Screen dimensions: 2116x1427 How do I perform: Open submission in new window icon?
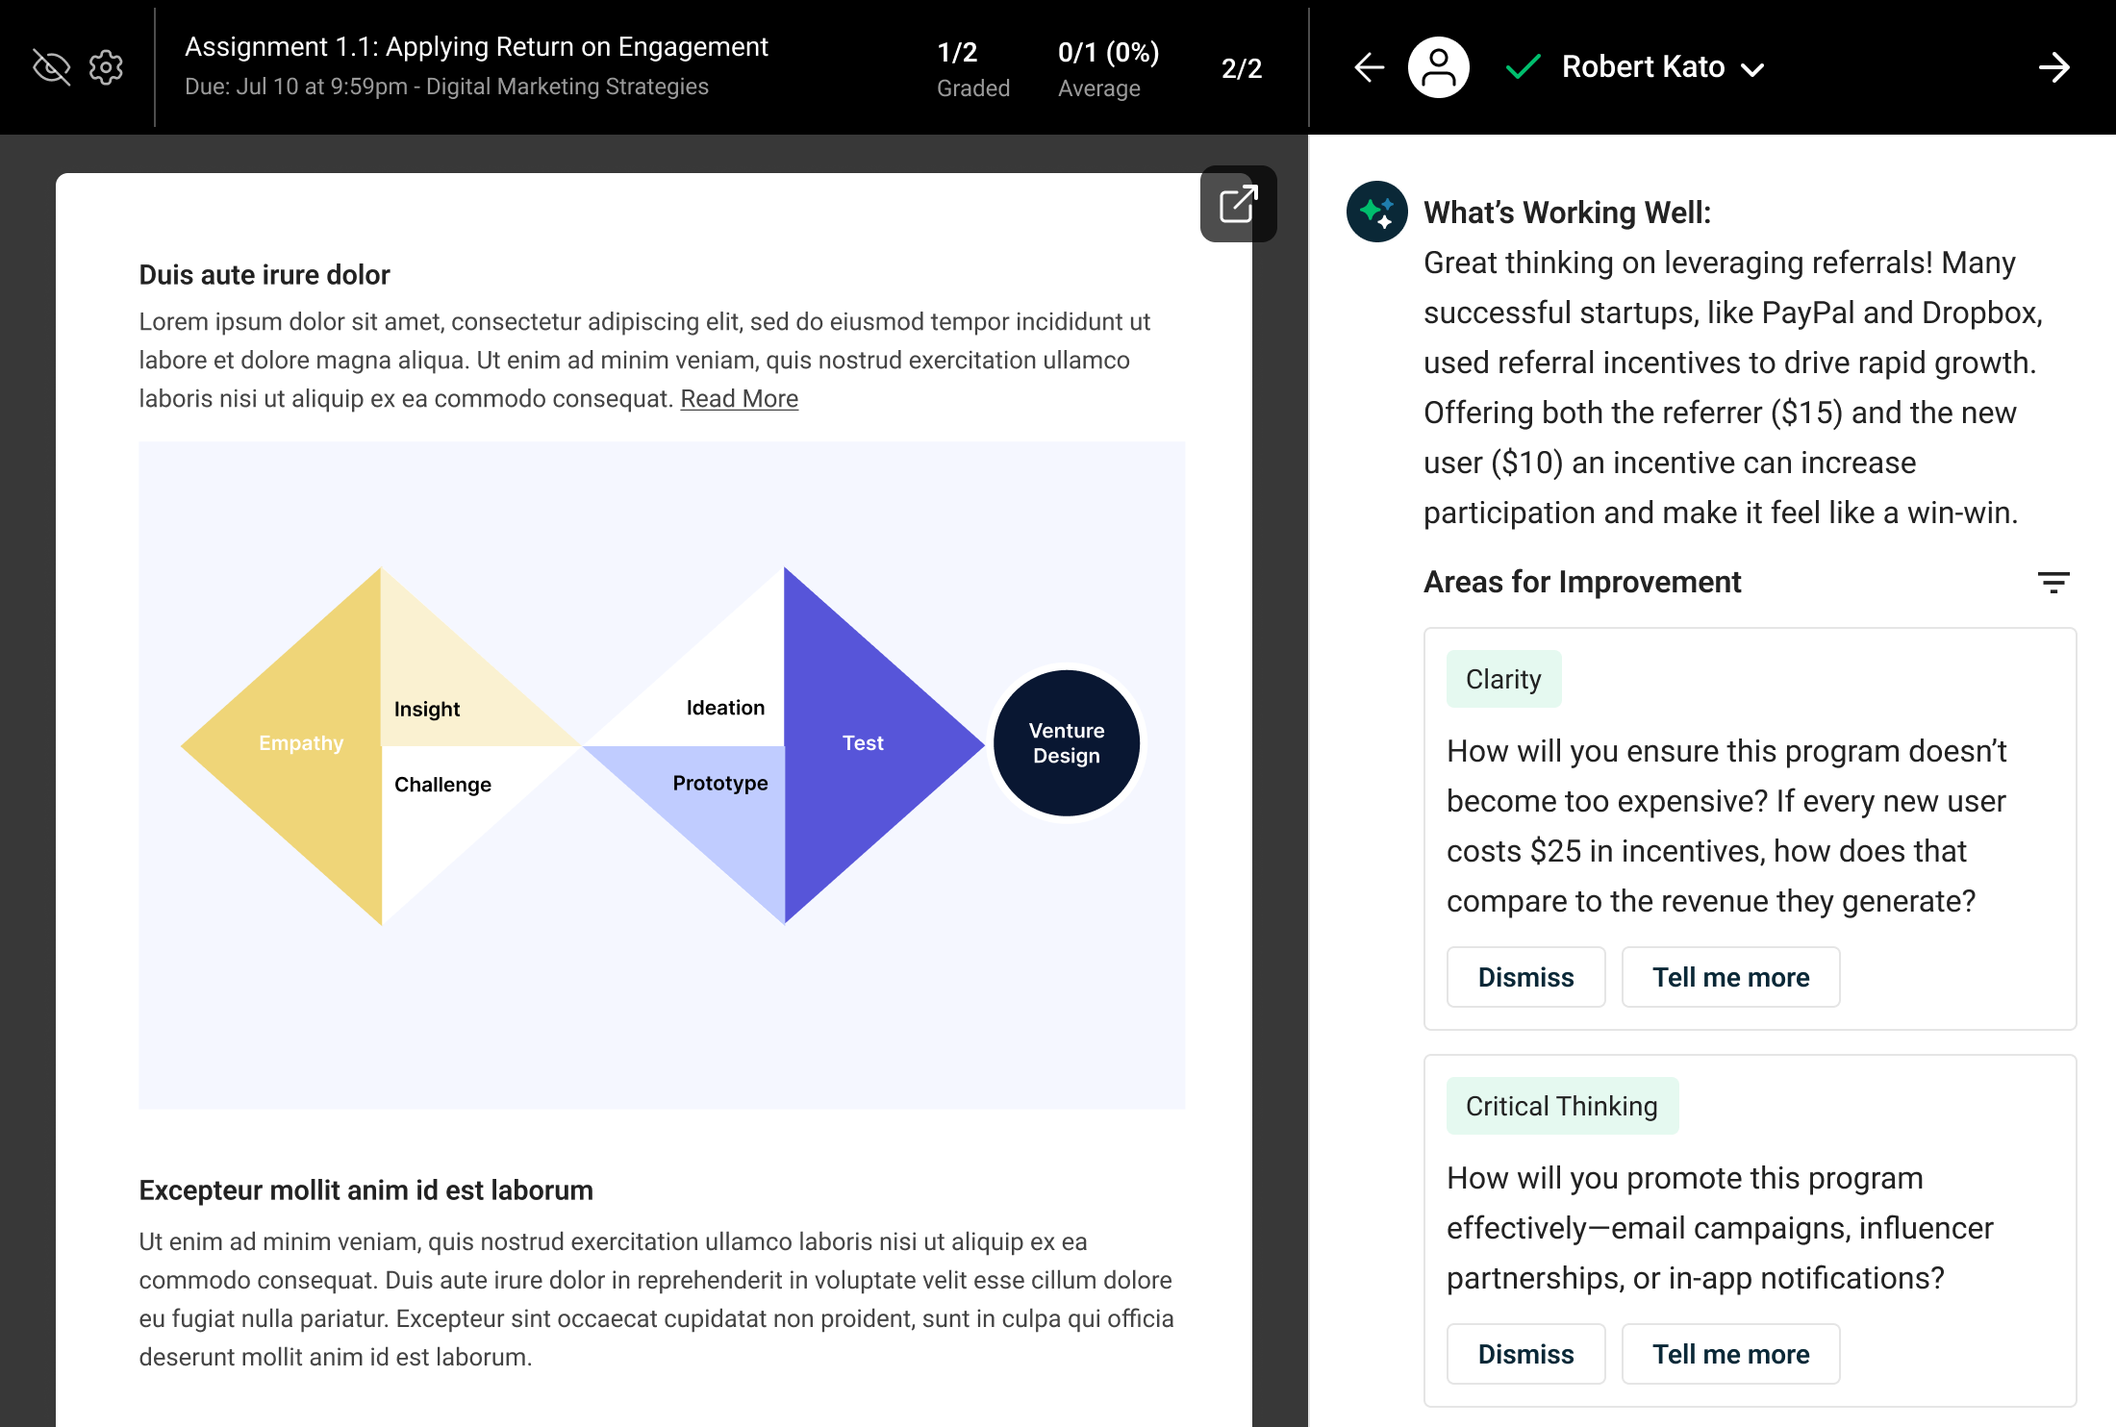click(1238, 204)
